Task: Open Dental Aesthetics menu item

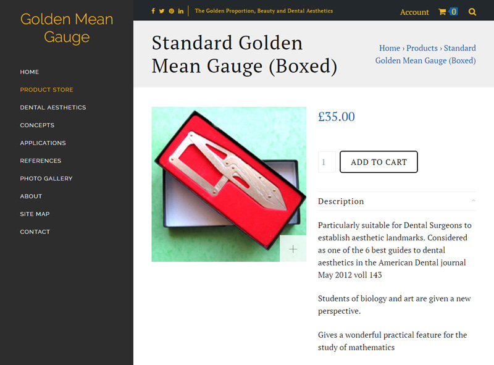Action: (53, 107)
